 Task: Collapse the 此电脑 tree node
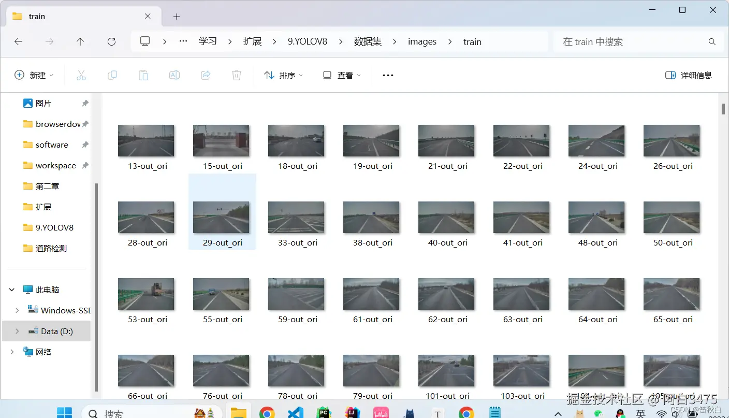click(11, 290)
